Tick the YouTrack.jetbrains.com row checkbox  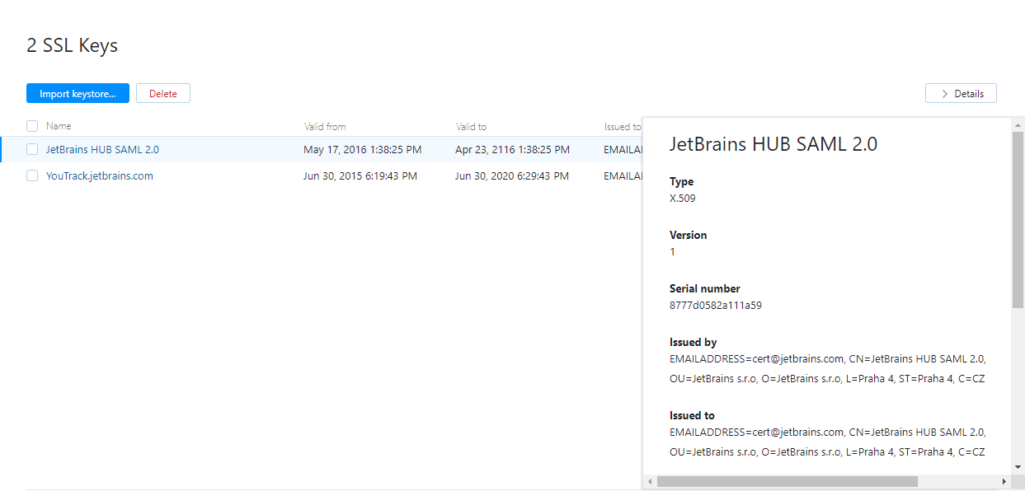tap(32, 175)
